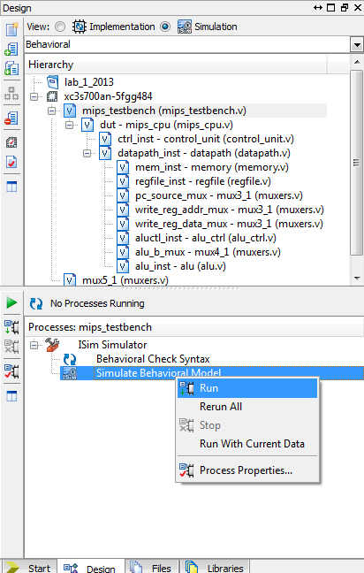Select Process Properties... menu entry
The image size is (364, 573).
pyautogui.click(x=247, y=470)
